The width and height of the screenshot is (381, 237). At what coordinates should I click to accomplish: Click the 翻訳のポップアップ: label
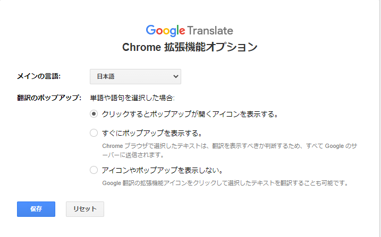tap(49, 98)
